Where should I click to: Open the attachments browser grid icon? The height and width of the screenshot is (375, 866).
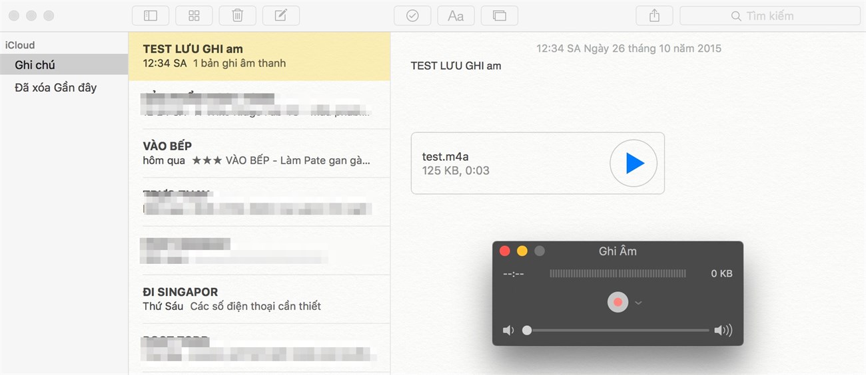(194, 15)
